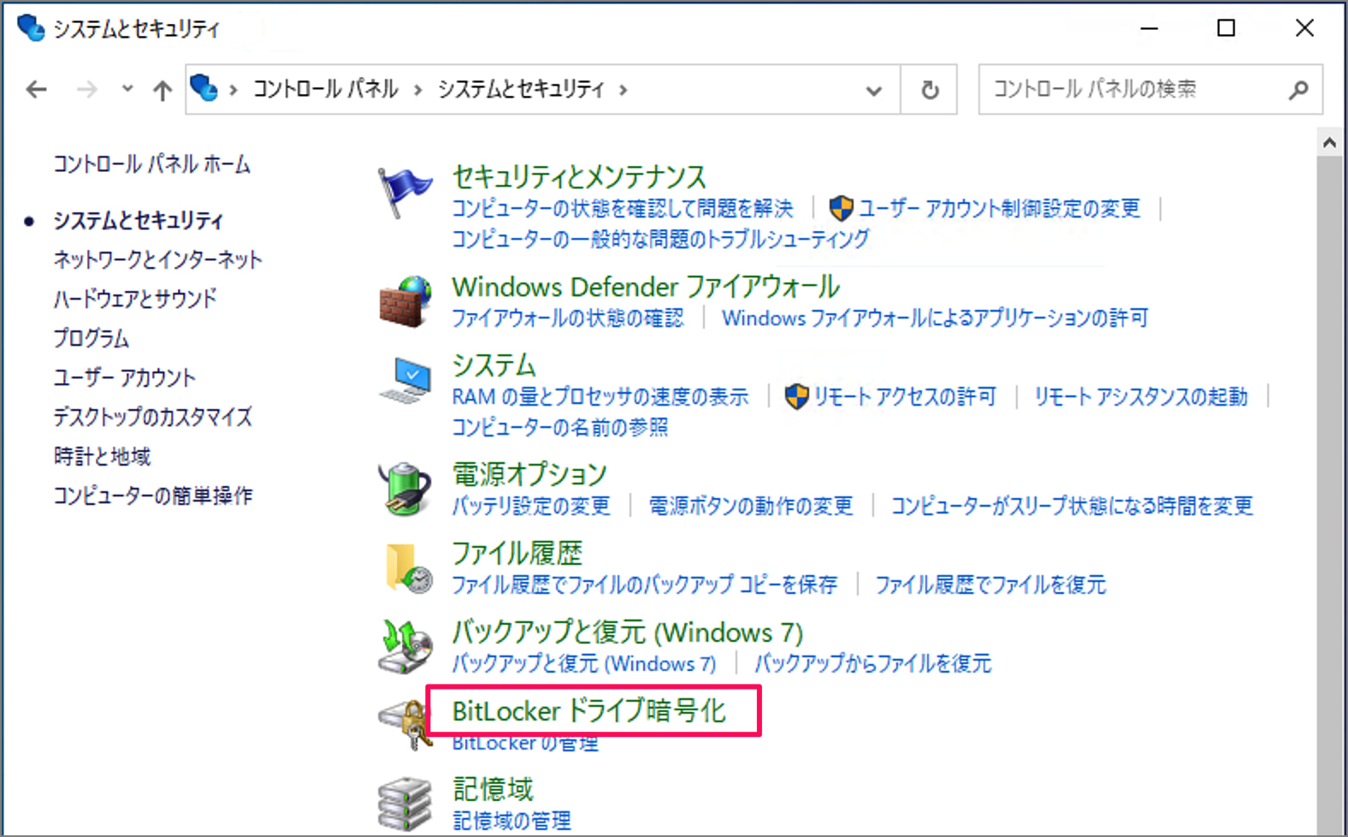Viewport: 1348px width, 837px height.
Task: Select システムとセキュリティ in the sidebar
Action: 138,221
